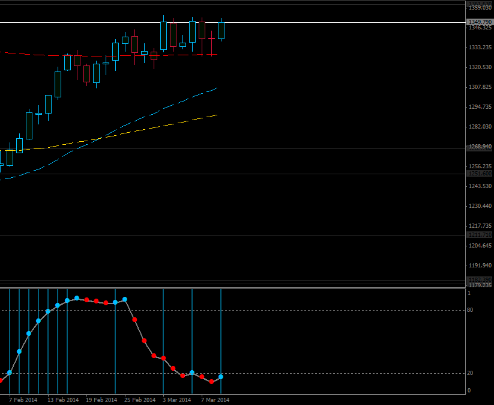Click the 1204.645 price axis value
This screenshot has height=405, width=494.
(480, 246)
